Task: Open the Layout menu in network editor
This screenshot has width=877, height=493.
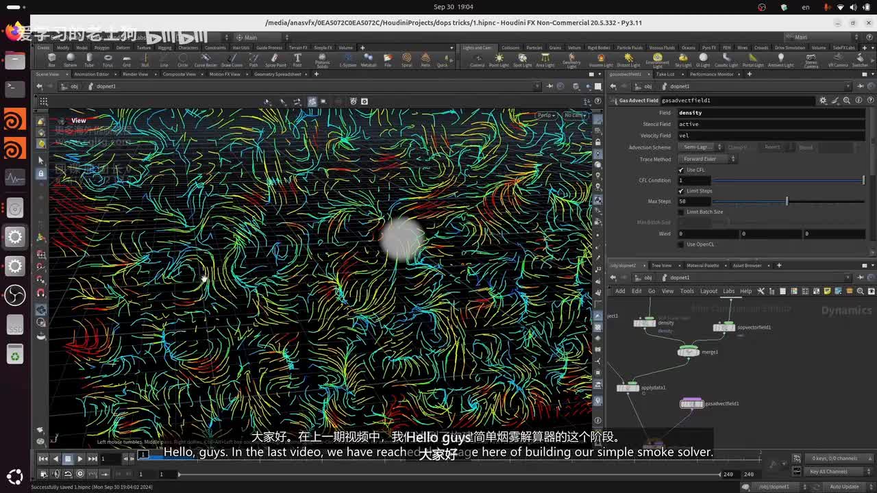Action: coord(708,291)
